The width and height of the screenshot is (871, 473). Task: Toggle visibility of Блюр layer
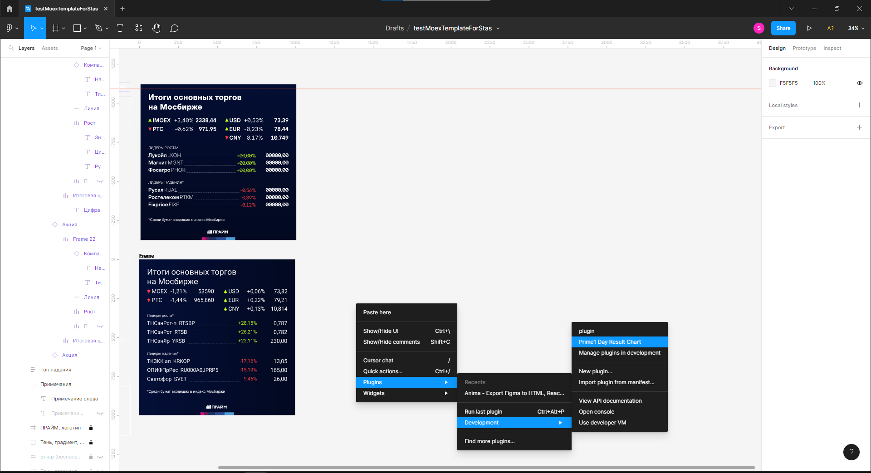[x=100, y=457]
